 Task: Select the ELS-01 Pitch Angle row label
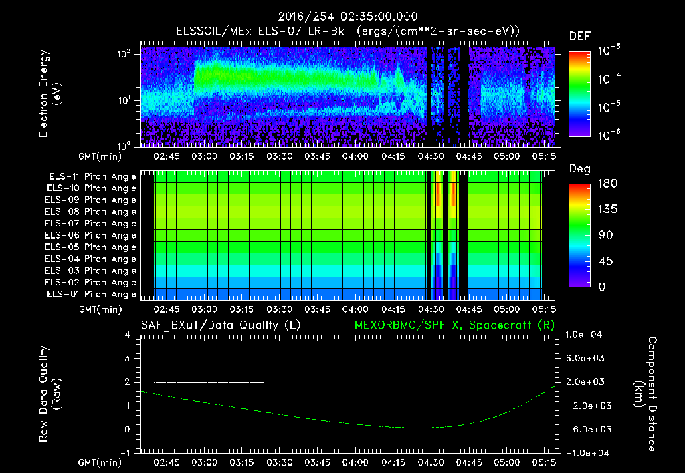click(92, 294)
